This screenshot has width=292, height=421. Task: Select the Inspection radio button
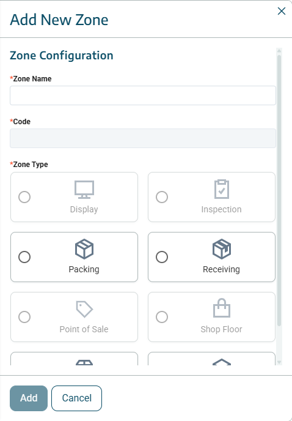tap(162, 197)
